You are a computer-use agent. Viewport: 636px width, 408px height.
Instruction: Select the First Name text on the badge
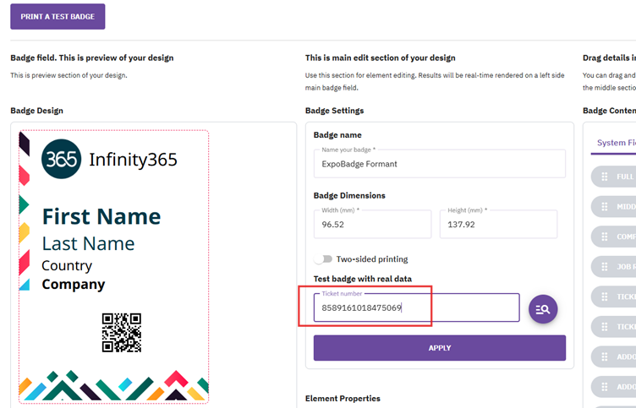[x=101, y=216]
